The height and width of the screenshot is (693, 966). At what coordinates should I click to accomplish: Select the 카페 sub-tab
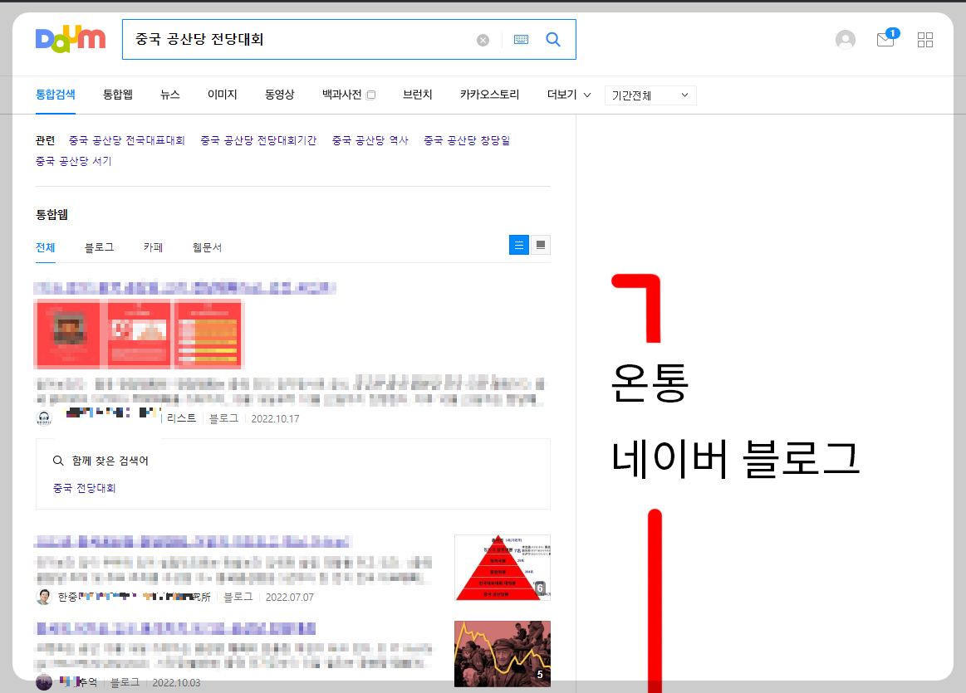pos(154,247)
